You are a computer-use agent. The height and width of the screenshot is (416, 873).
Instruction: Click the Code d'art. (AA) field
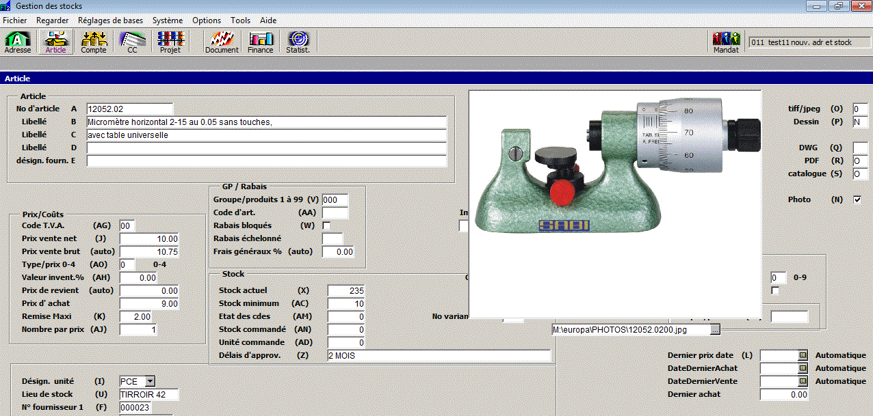pyautogui.click(x=335, y=212)
